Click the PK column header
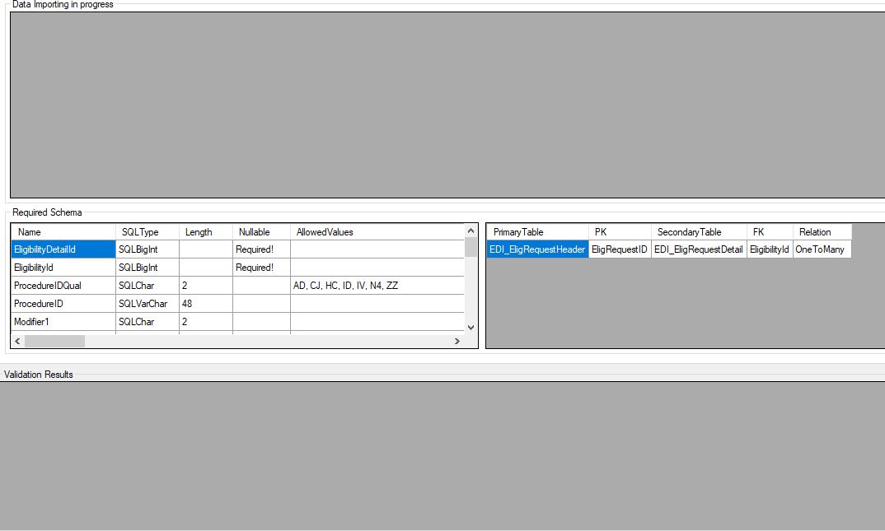This screenshot has width=885, height=531. (620, 231)
